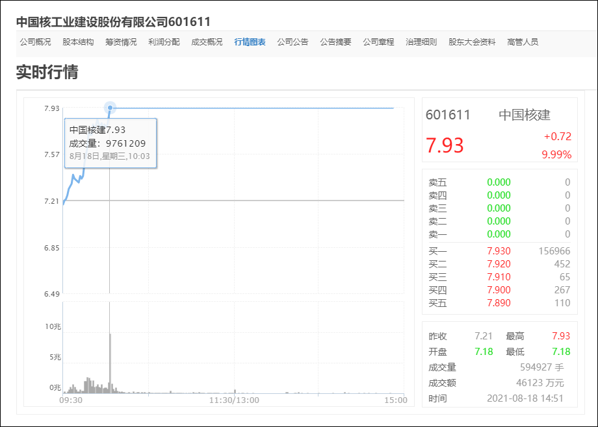Click the highlighted chart point at 10:03

110,108
